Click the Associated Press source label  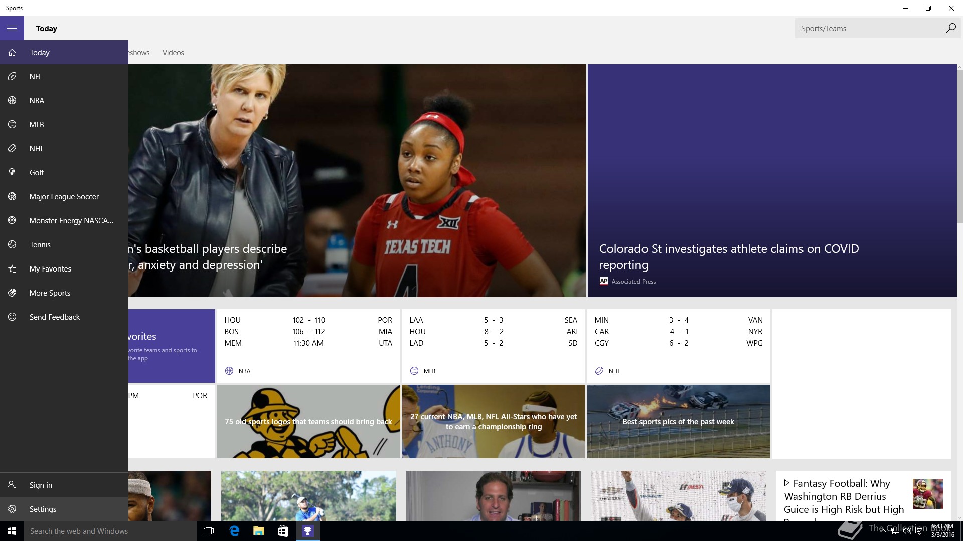(x=633, y=281)
